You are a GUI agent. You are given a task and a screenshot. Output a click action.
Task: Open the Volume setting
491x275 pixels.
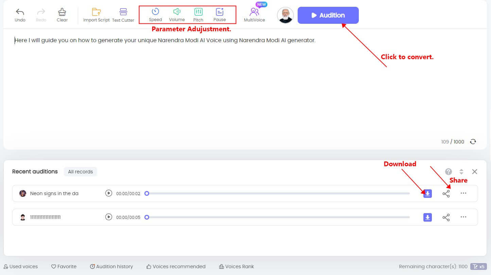177,15
